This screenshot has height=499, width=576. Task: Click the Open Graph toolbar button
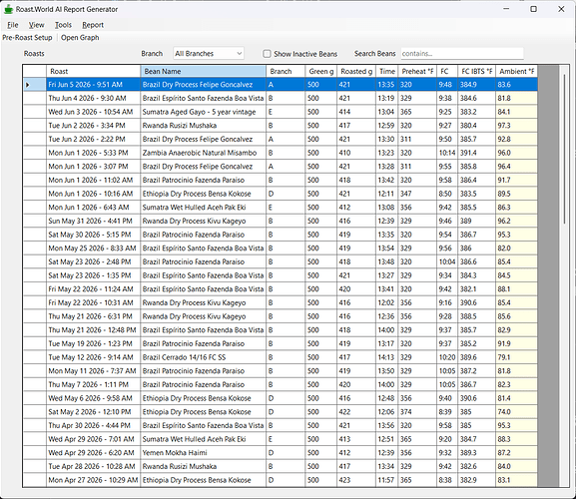80,38
